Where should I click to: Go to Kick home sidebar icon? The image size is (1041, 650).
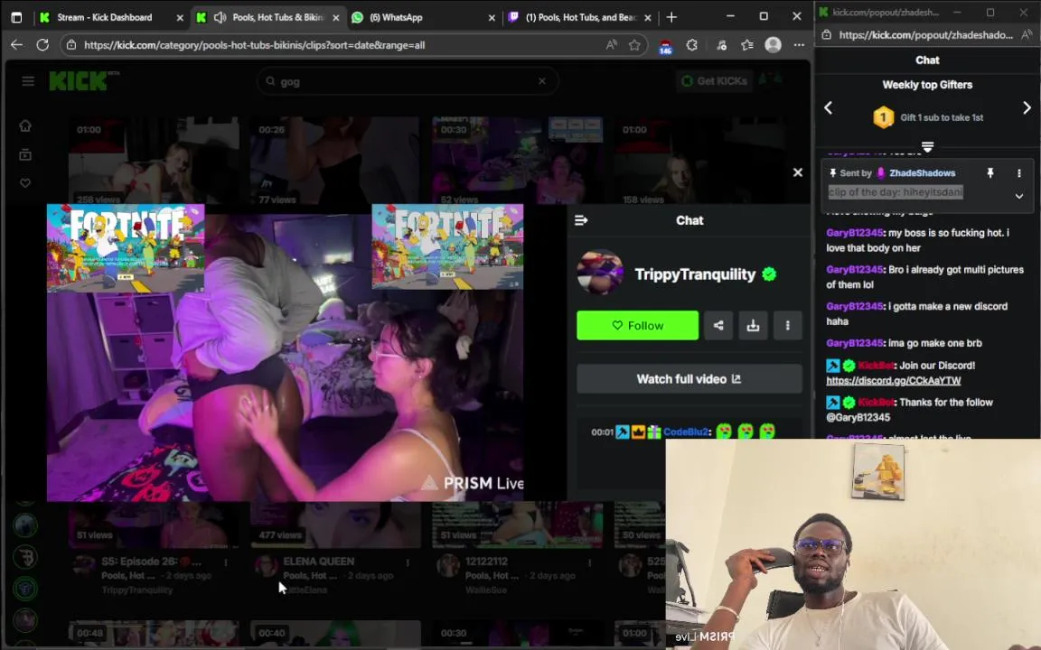pos(25,125)
